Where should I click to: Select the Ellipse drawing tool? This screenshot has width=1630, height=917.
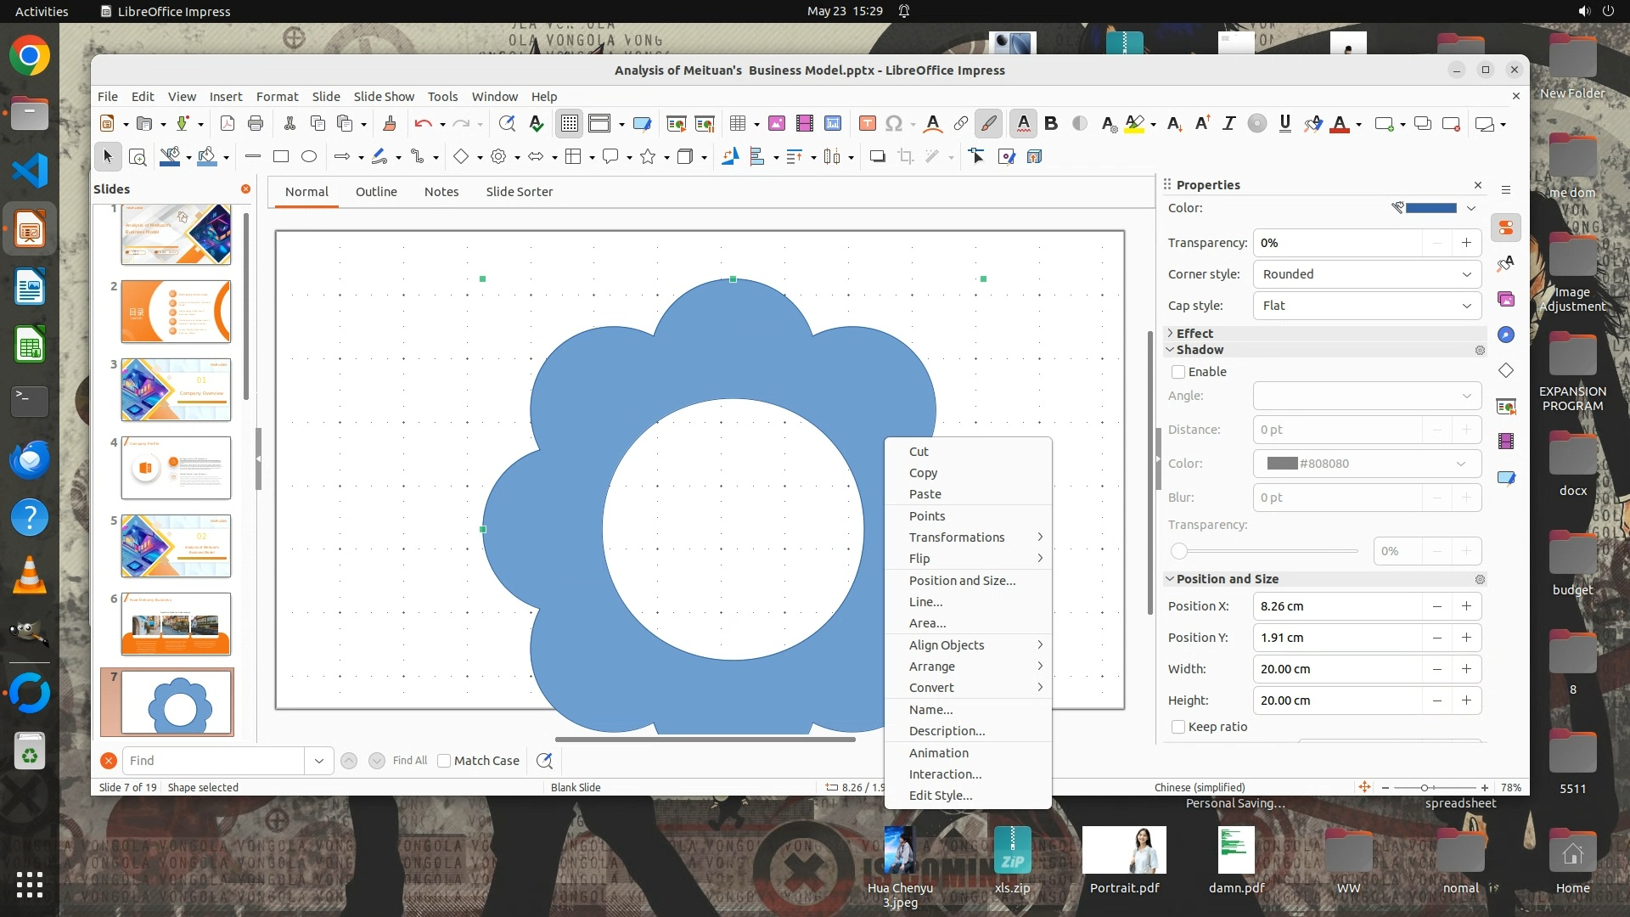(309, 156)
